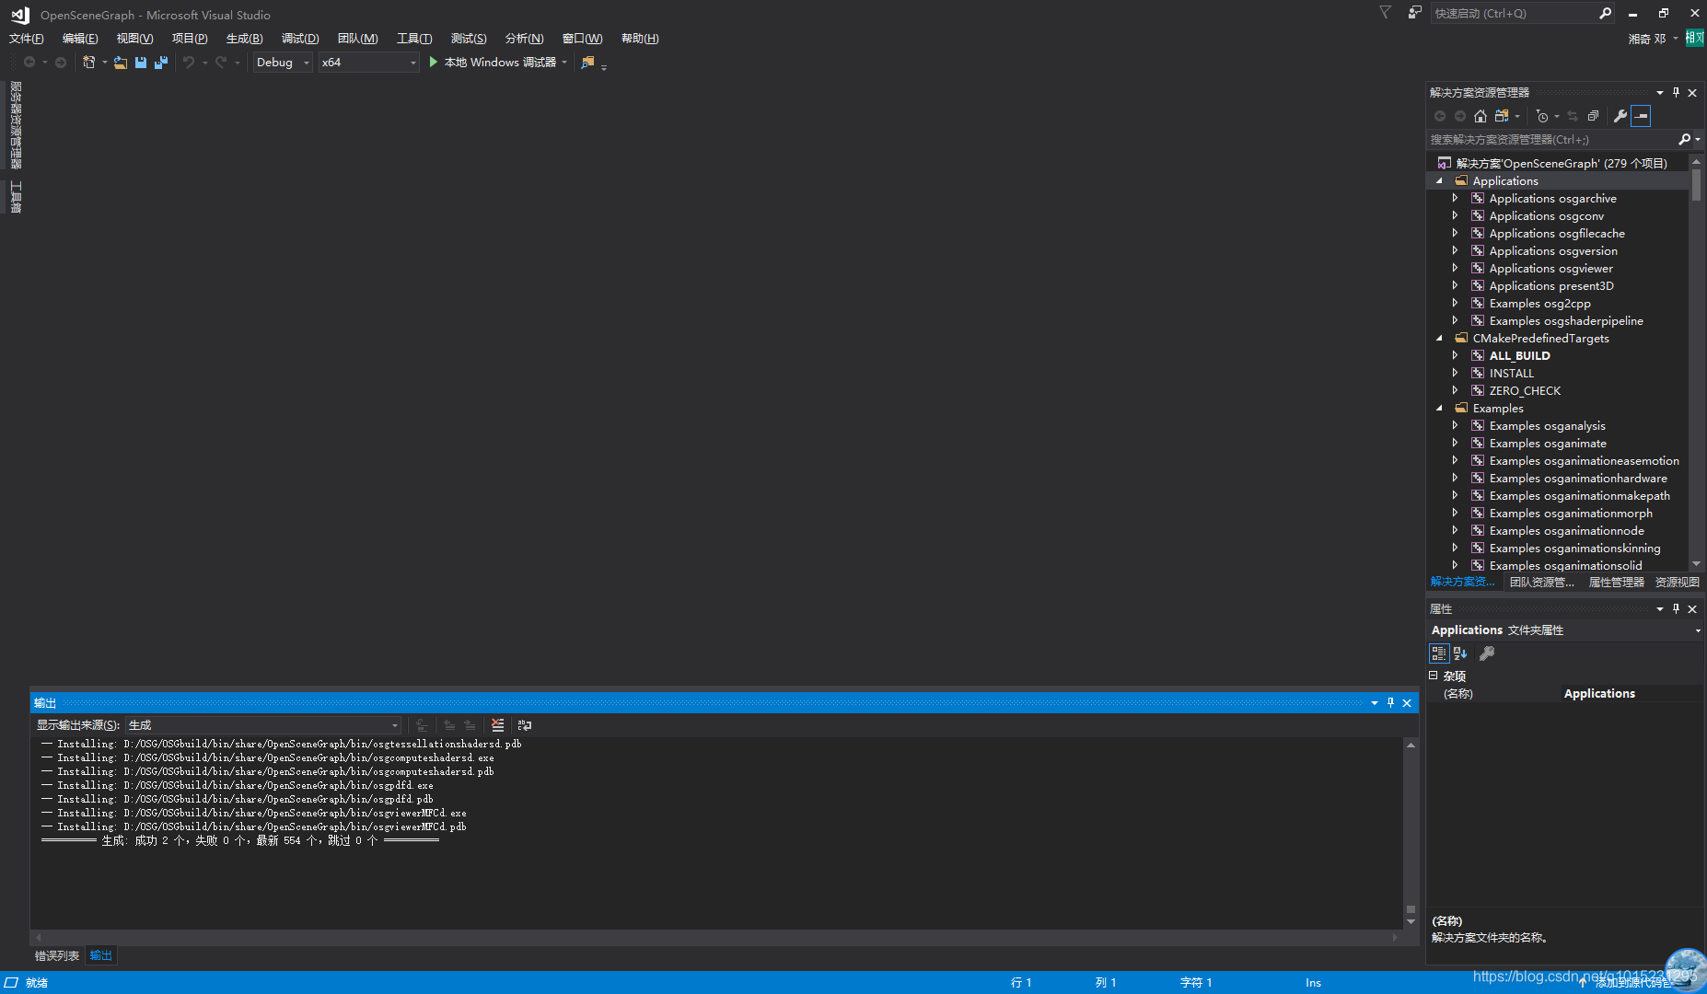Open the 调试(D) debug menu
Screen dimensions: 1707x994
coord(300,39)
